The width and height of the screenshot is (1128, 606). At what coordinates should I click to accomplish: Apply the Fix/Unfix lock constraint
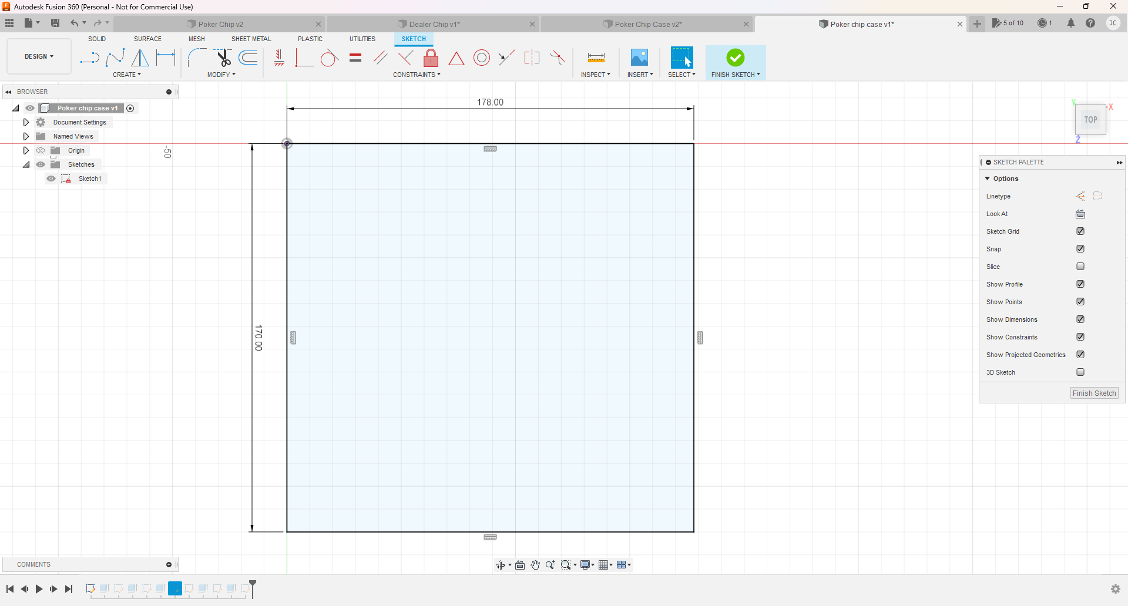coord(431,58)
